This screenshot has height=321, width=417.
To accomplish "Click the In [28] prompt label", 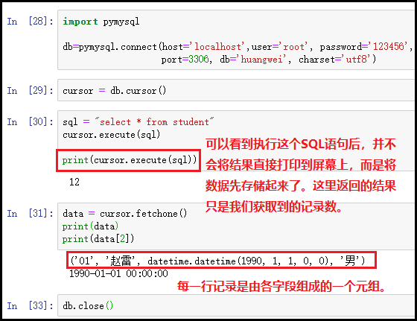I will 30,22.
